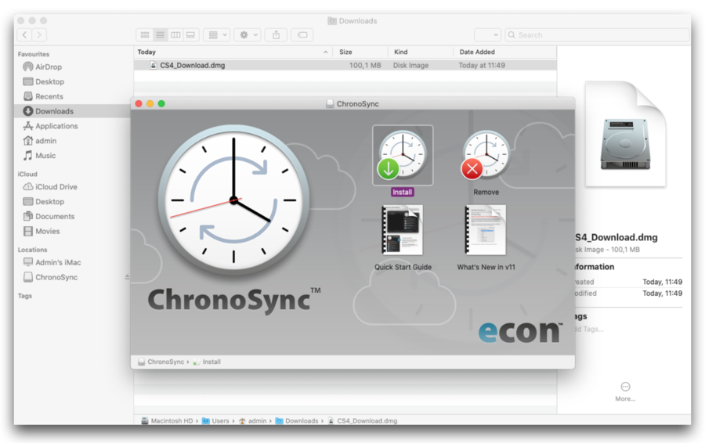705x443 pixels.
Task: Open Documents in the Finder sidebar
Action: coord(55,217)
